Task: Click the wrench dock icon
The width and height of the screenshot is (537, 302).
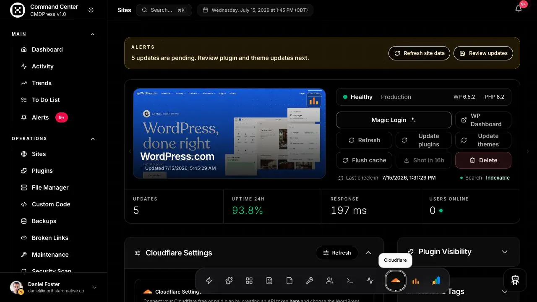Action: tap(310, 281)
